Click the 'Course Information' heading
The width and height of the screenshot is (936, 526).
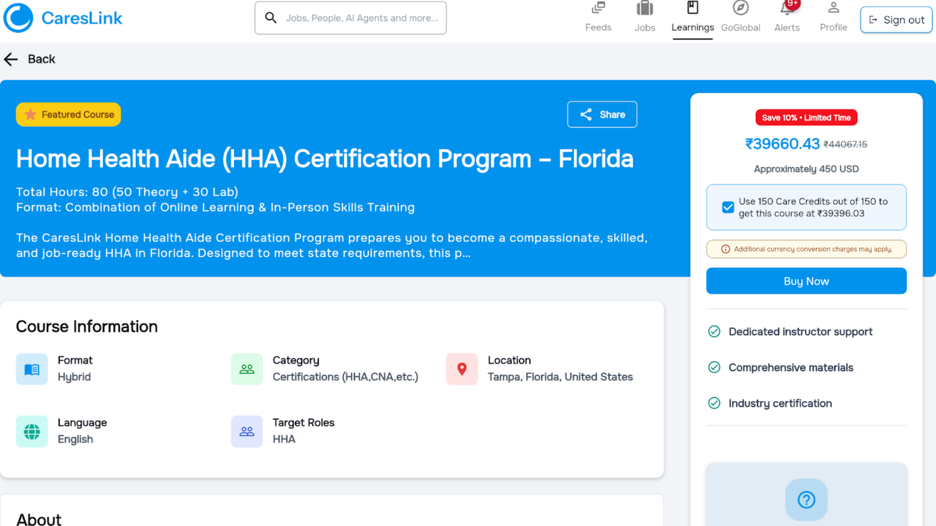pos(87,327)
